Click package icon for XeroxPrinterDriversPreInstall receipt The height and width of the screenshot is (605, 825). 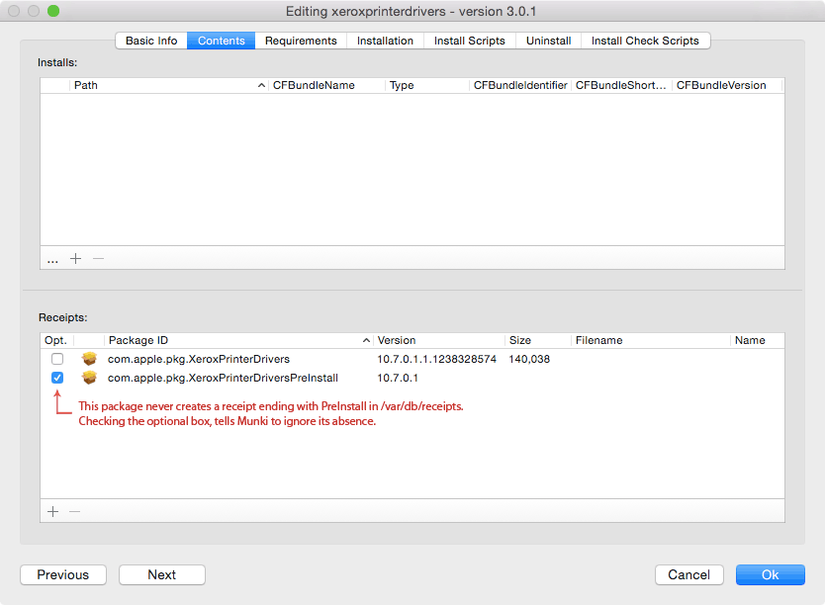click(x=90, y=378)
